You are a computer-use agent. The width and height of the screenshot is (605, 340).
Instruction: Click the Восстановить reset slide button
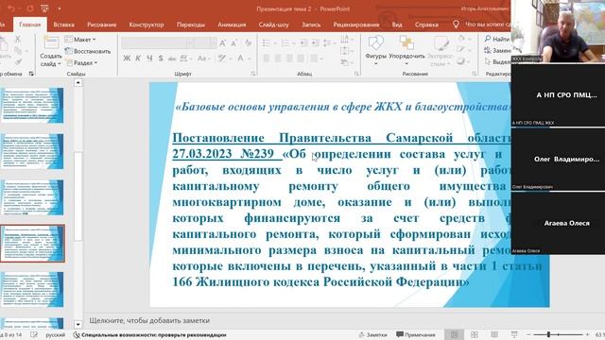tap(88, 51)
